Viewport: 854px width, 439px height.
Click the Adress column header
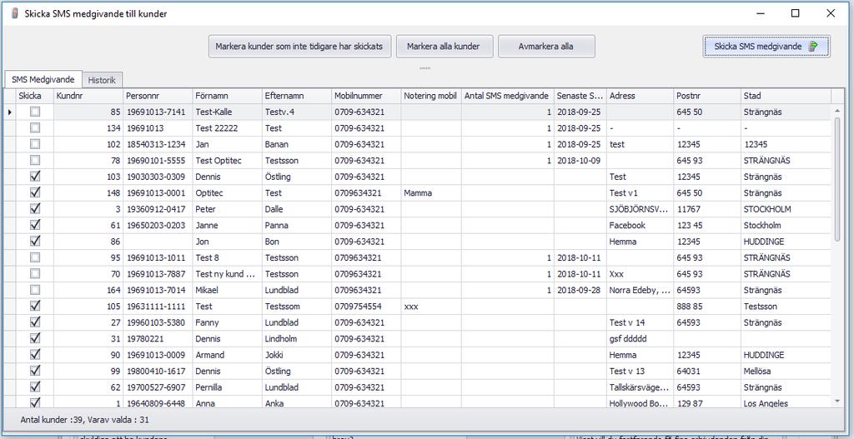[640, 96]
